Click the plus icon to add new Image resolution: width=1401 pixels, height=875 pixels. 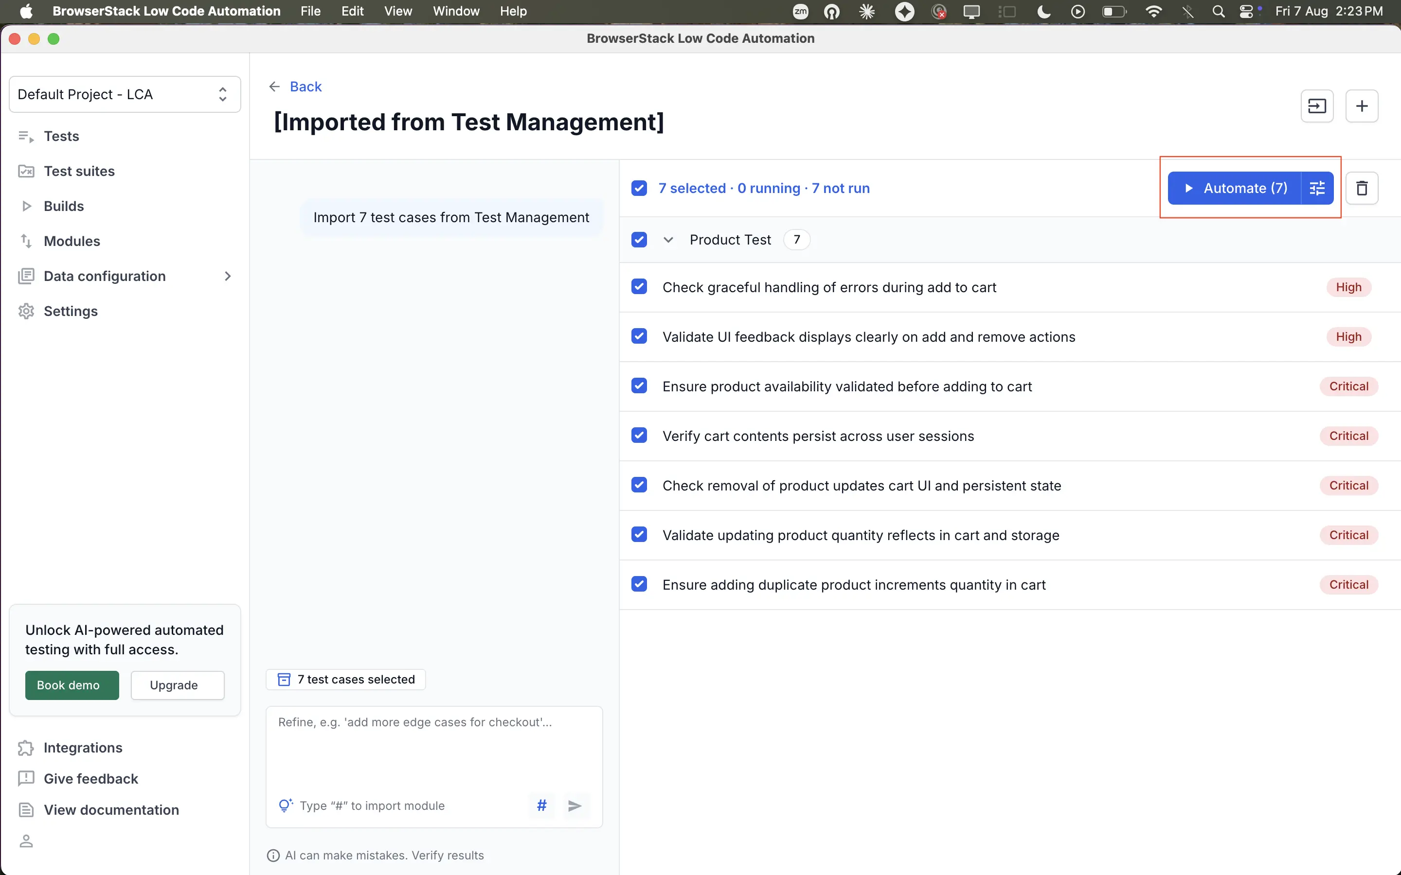(x=1362, y=106)
